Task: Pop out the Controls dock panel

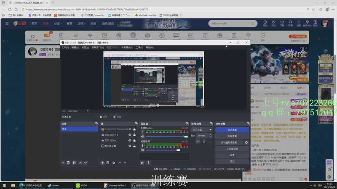Action: (x=248, y=123)
